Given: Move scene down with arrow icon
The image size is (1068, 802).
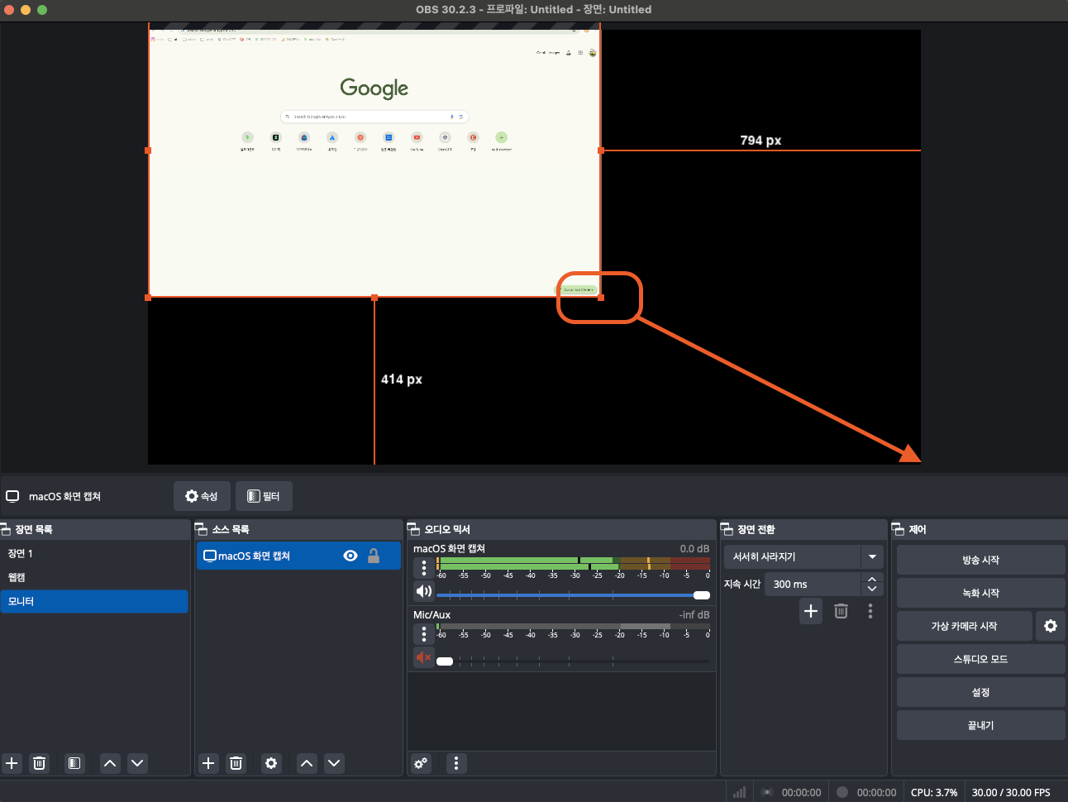Looking at the screenshot, I should point(137,763).
